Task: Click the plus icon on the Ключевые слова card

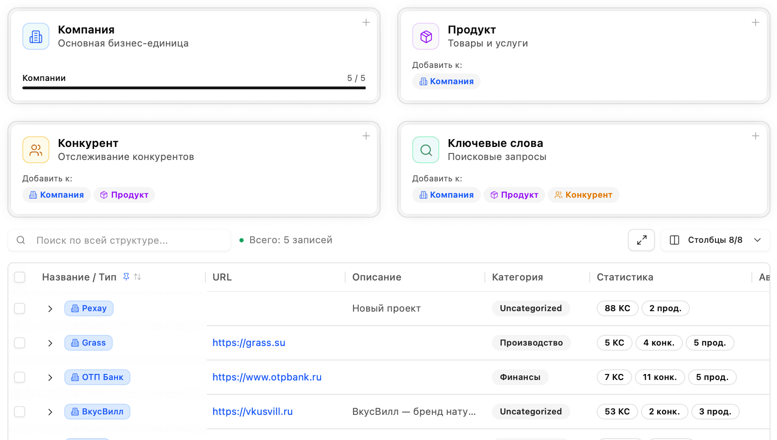Action: (x=756, y=136)
